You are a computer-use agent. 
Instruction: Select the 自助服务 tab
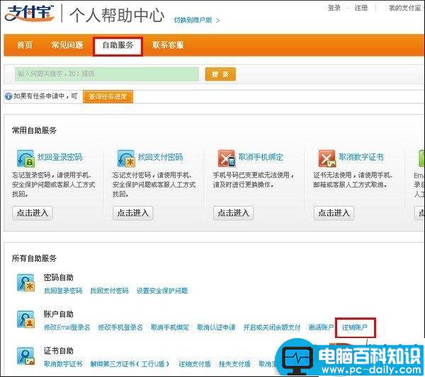[x=118, y=45]
